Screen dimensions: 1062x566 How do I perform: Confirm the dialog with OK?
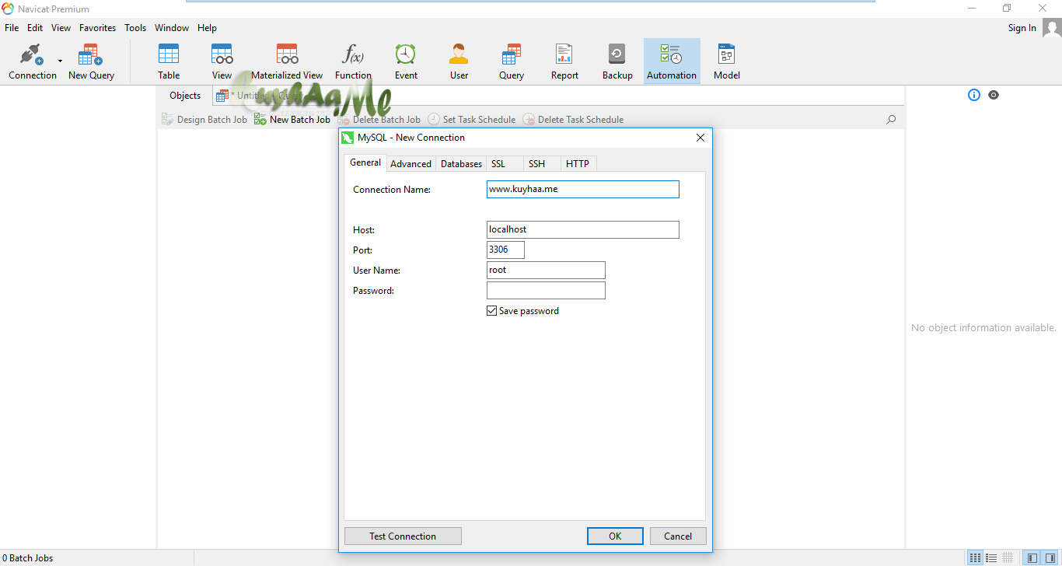(615, 536)
